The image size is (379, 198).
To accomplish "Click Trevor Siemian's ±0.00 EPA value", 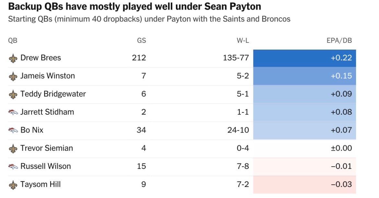I will [x=341, y=148].
